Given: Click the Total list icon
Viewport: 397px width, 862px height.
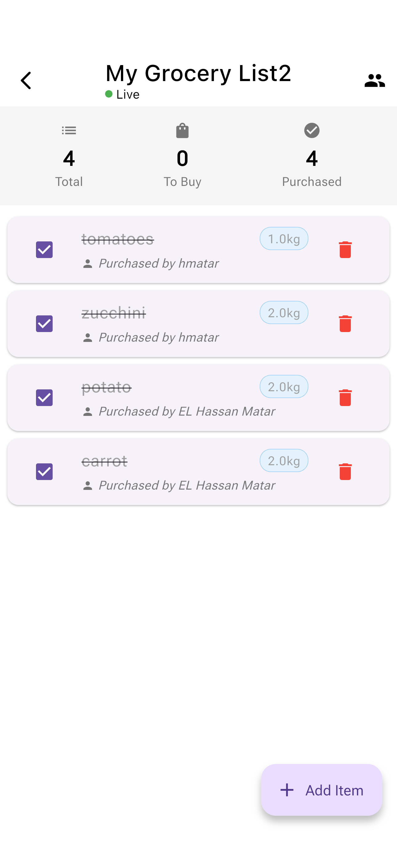Looking at the screenshot, I should pyautogui.click(x=69, y=130).
